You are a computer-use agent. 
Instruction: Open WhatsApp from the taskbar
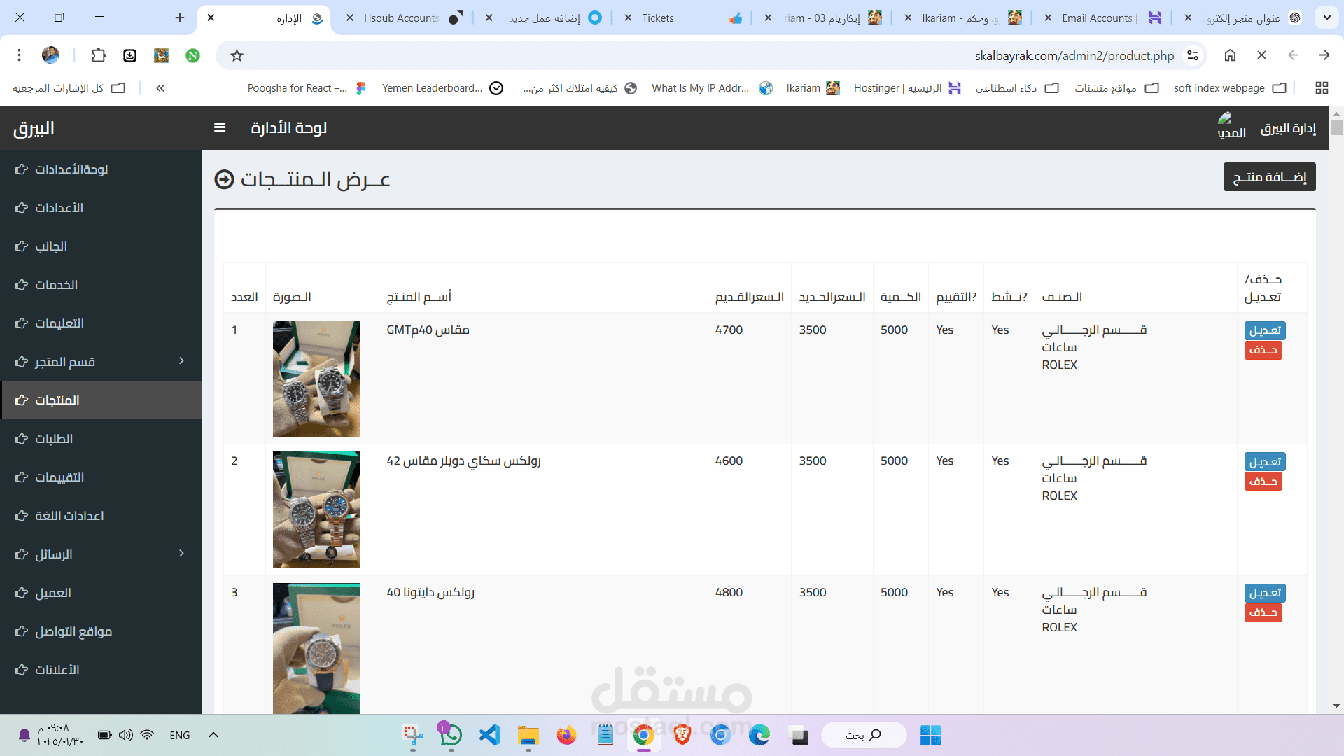[451, 735]
